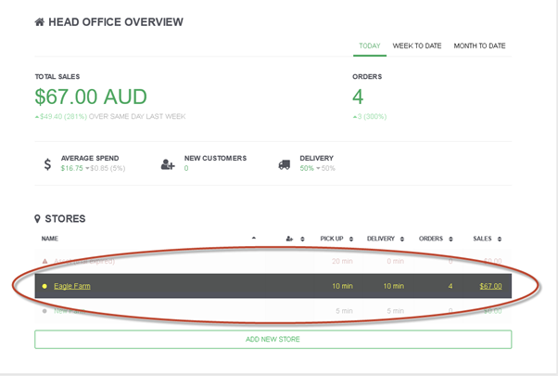Click Eagle Farm's $67.00 sales link
Image resolution: width=558 pixels, height=376 pixels.
pyautogui.click(x=490, y=286)
